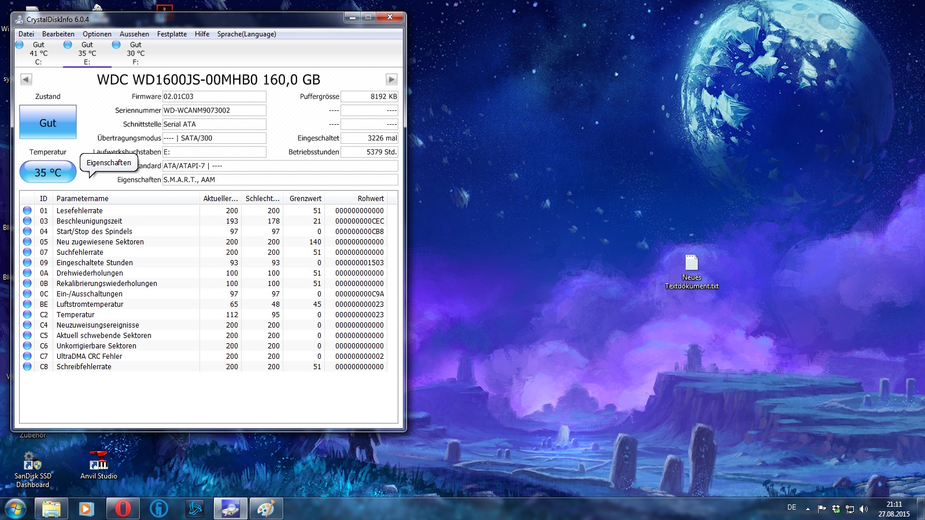Click the 35 °C temperature button
925x520 pixels.
point(48,172)
